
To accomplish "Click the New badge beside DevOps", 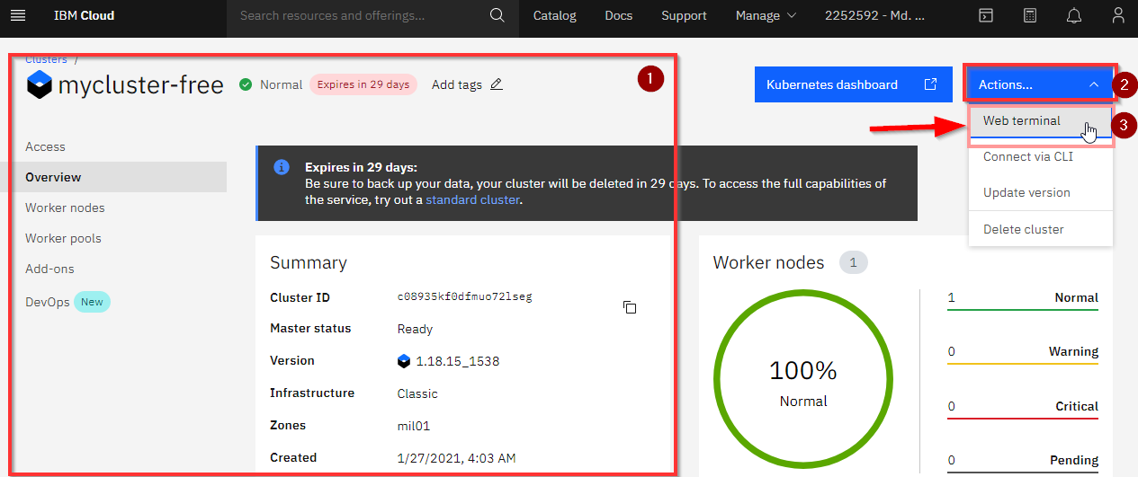I will pos(92,302).
